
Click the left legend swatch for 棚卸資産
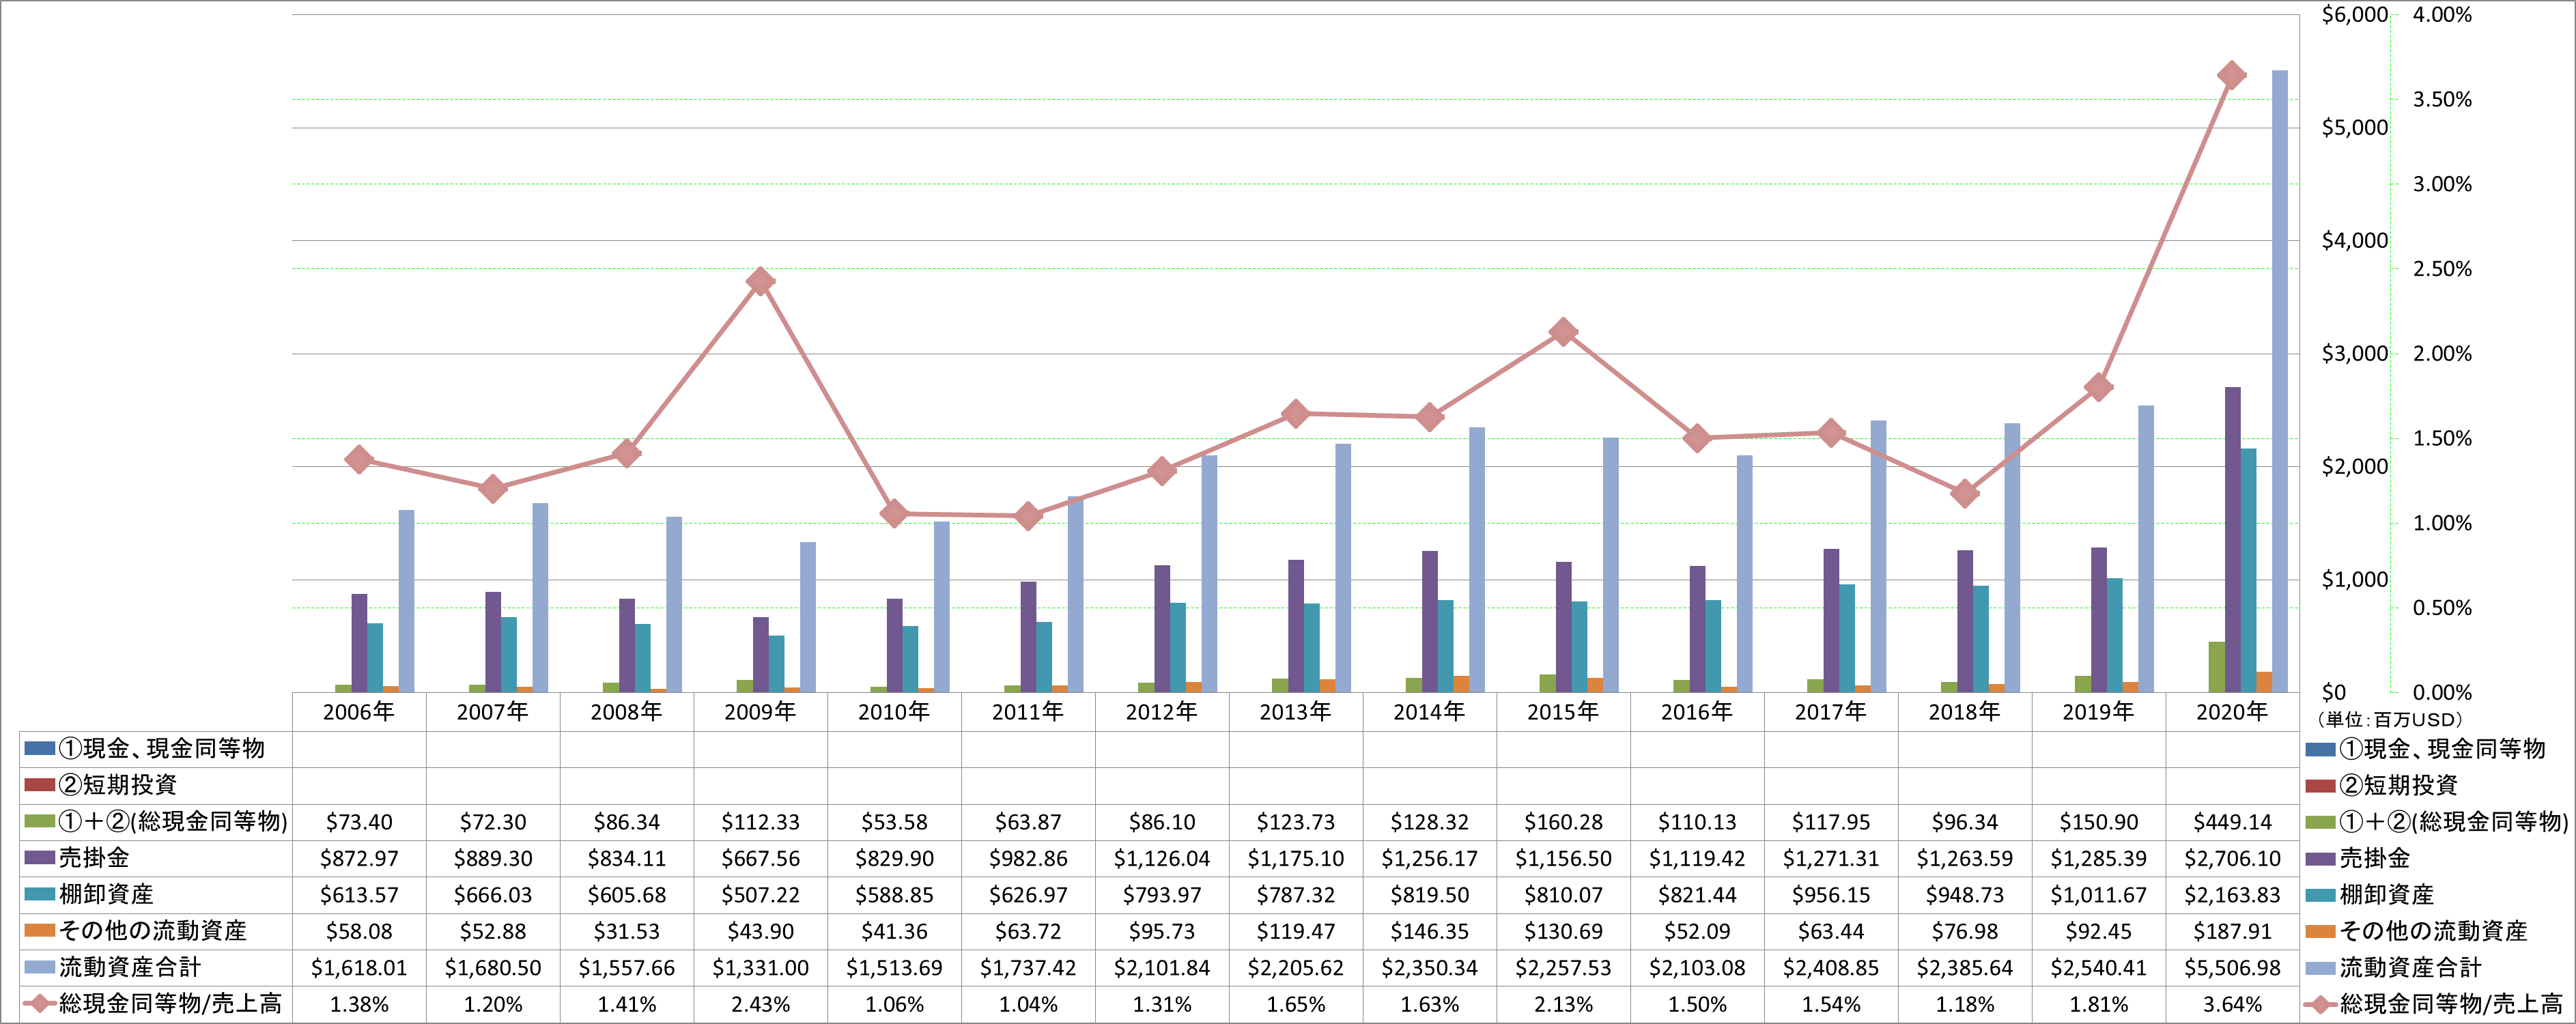point(39,894)
